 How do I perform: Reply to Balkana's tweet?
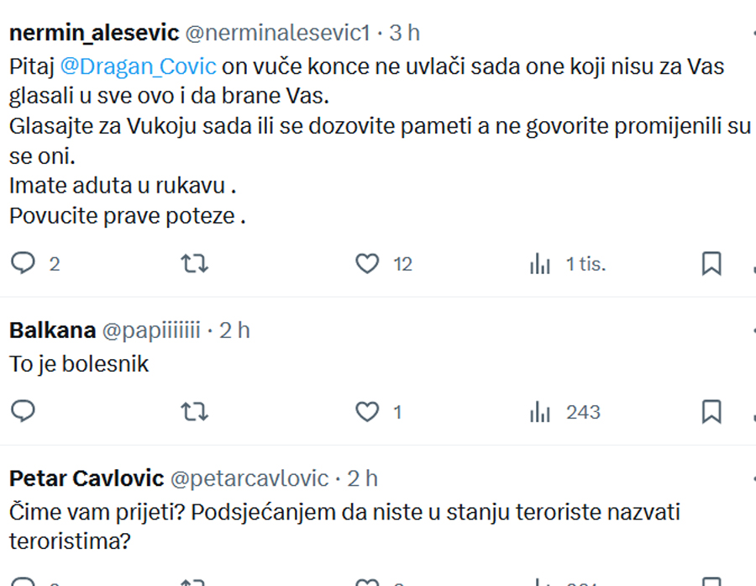[x=23, y=412]
